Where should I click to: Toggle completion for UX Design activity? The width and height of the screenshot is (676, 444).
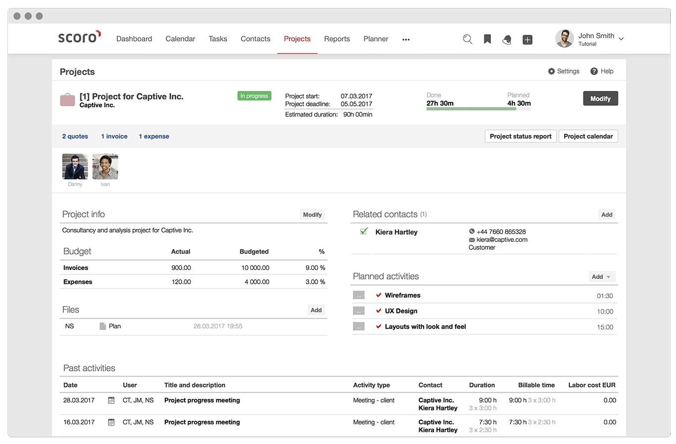click(378, 311)
